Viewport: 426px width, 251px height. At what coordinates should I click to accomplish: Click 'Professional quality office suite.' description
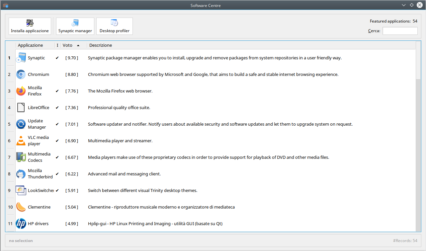click(119, 107)
